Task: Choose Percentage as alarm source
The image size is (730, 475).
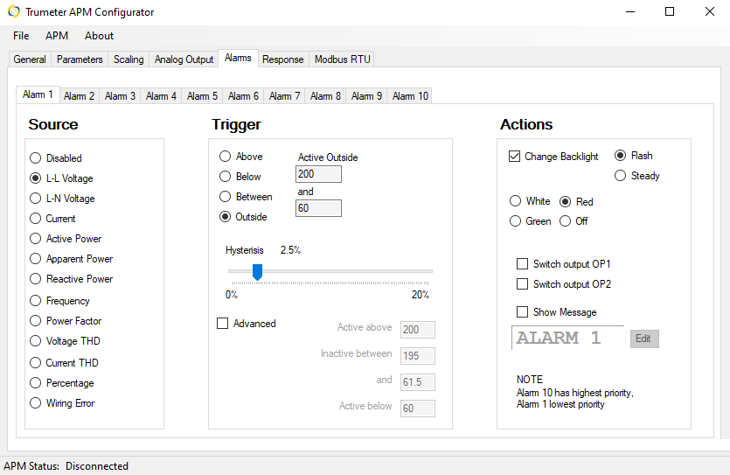Action: tap(62, 383)
